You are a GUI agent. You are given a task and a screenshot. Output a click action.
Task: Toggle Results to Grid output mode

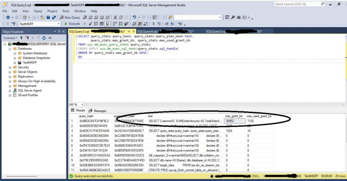pyautogui.click(x=140, y=24)
